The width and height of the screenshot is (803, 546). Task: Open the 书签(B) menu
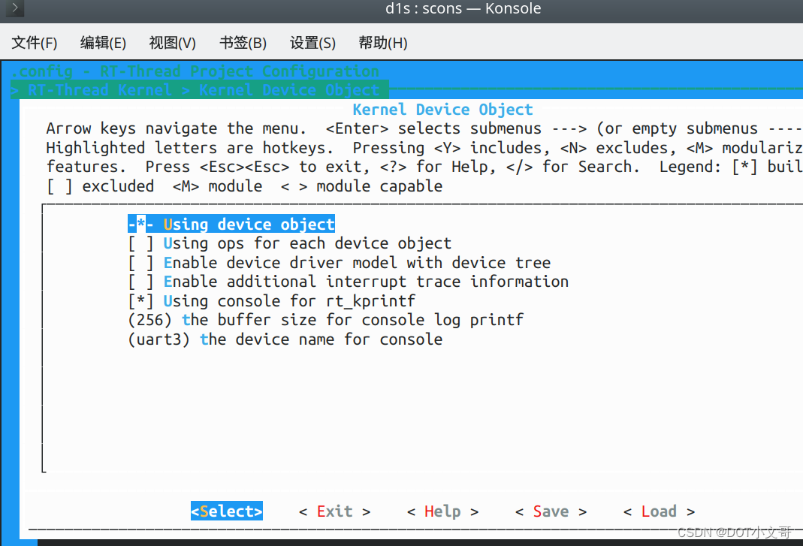242,43
